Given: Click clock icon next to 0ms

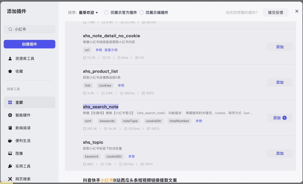Looking at the screenshot, I should tap(119, 58).
